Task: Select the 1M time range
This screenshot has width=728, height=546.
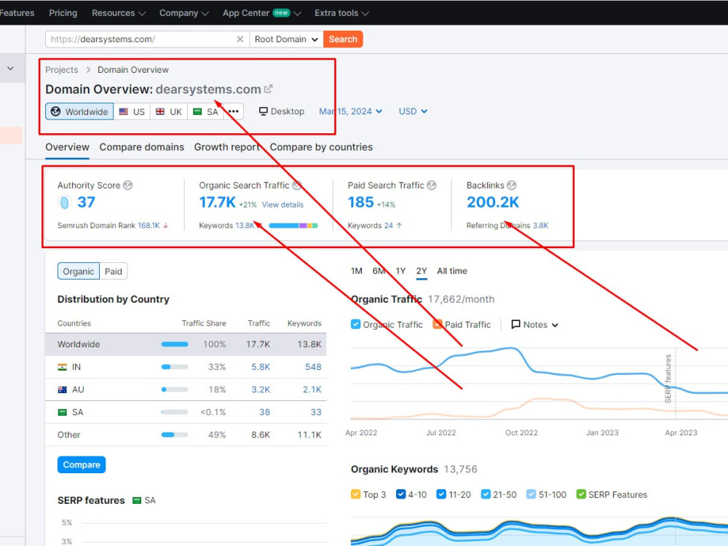Action: pos(357,271)
